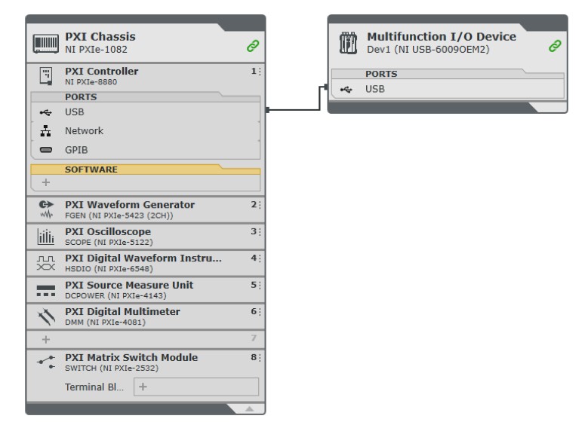Select the USB port row of Multifunction I/O Device

448,89
